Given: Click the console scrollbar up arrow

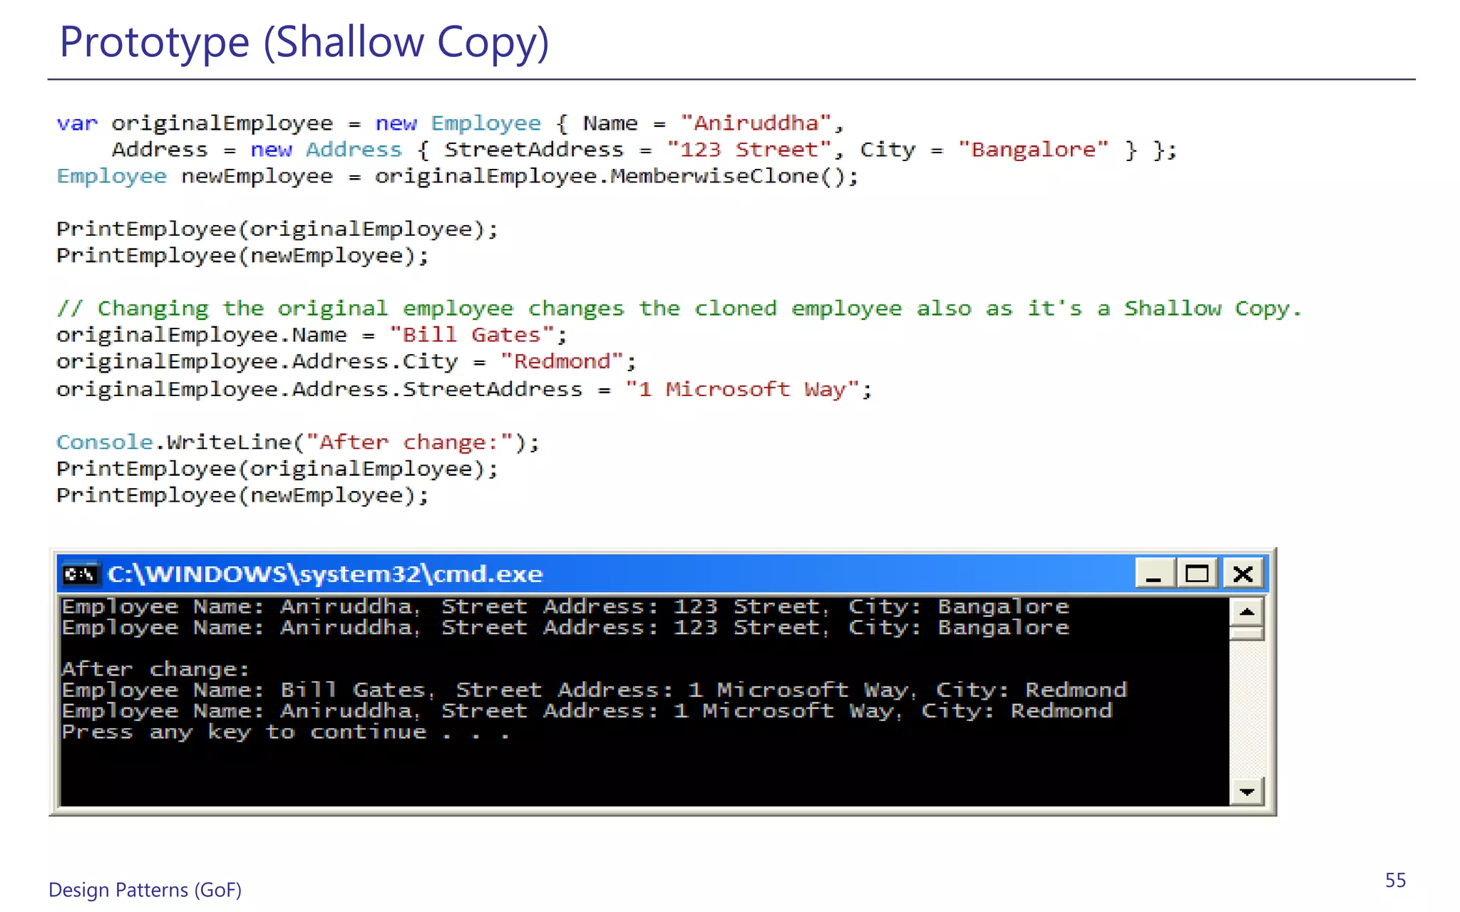Looking at the screenshot, I should (1247, 612).
